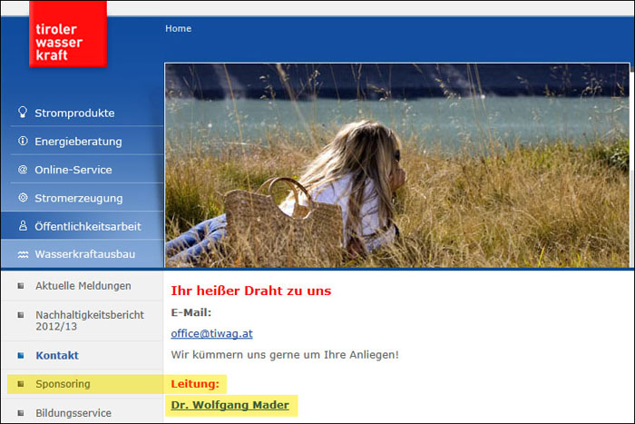Click the @ icon beside Online-Service
Screen dimensions: 635x424
coord(23,169)
